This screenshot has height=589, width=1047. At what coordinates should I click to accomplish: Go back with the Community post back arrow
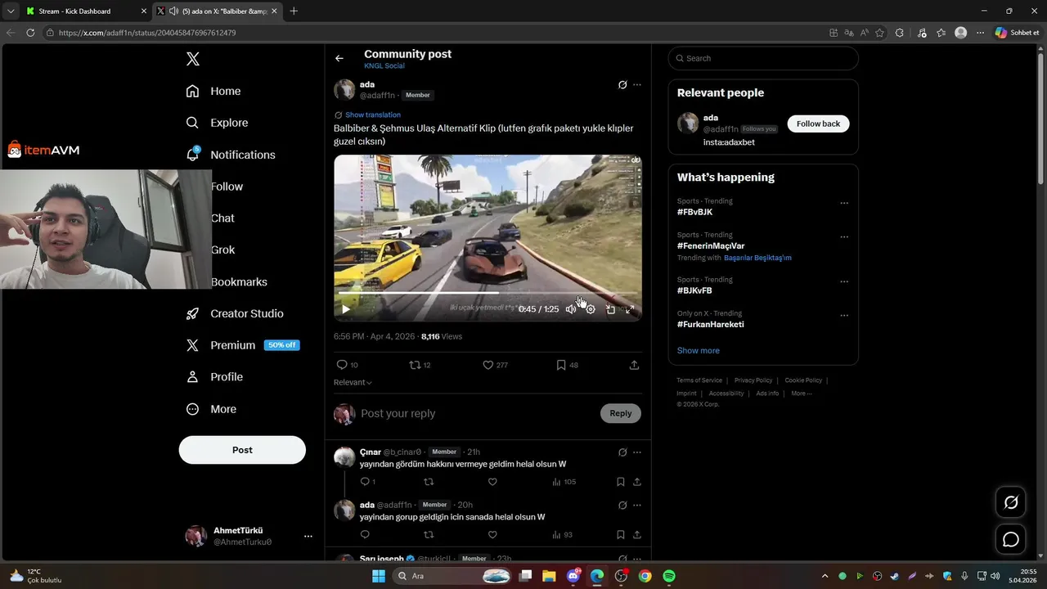click(339, 58)
